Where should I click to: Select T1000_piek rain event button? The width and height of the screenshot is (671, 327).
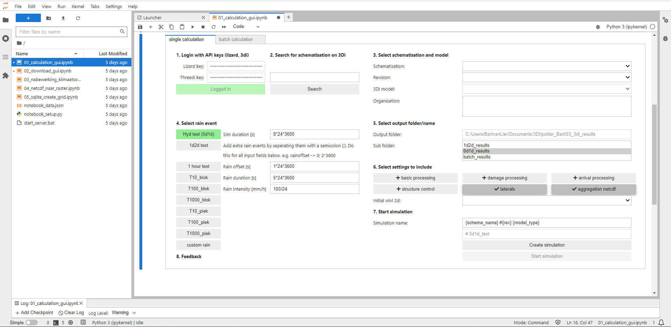point(199,234)
